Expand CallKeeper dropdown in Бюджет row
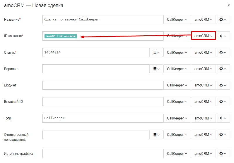Viewport: 234px width, 163px height. [x=177, y=85]
